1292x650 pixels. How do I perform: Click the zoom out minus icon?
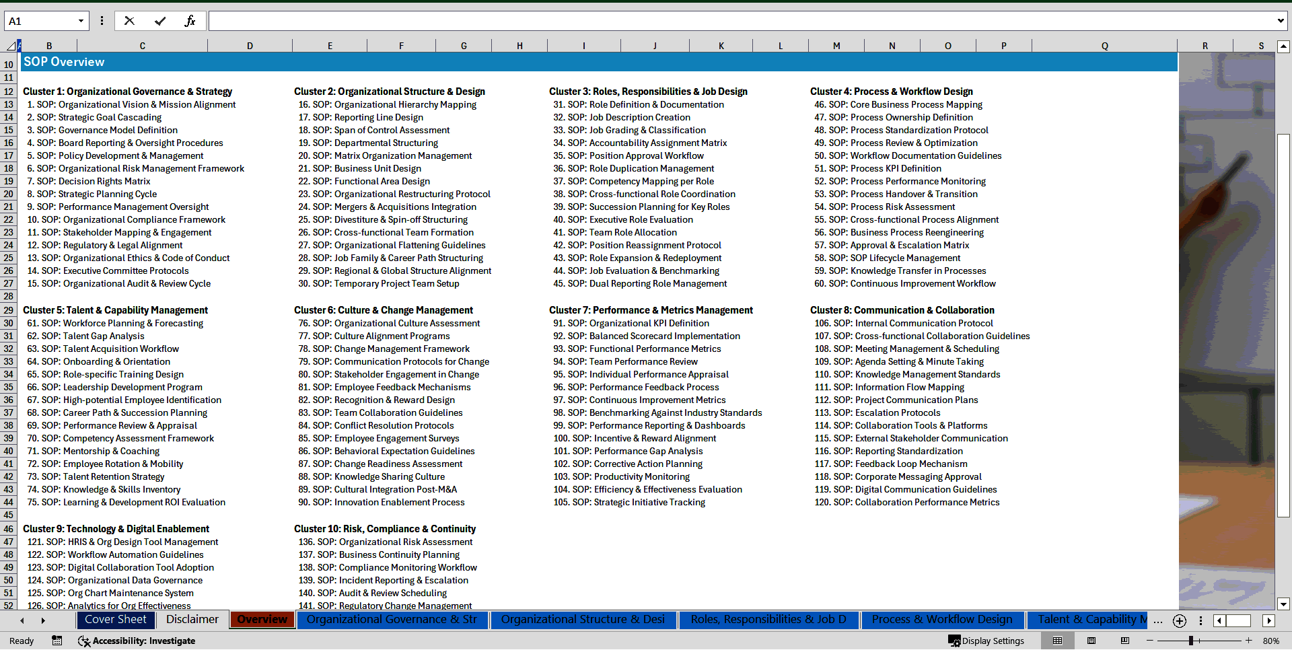(1150, 641)
